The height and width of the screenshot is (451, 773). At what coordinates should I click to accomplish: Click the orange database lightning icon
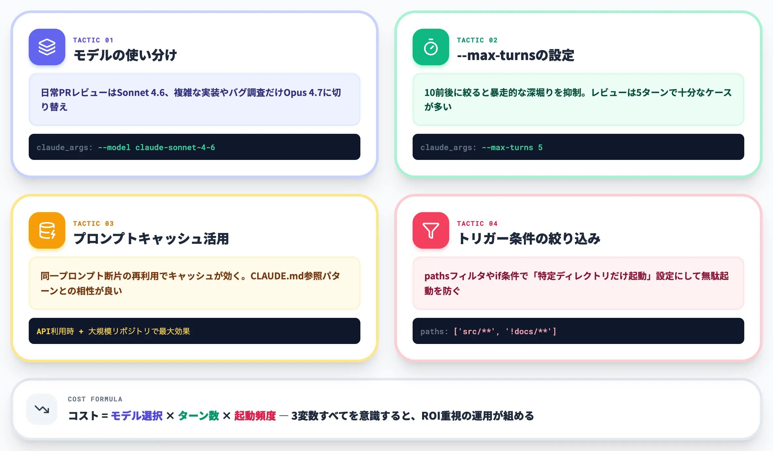click(x=47, y=230)
